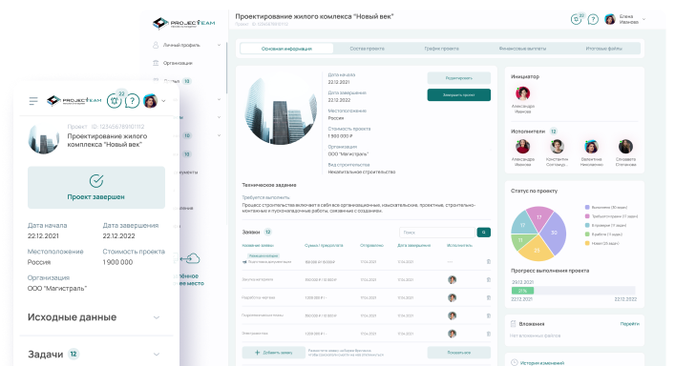Open the help question mark icon in the desktop header
675x366 pixels.
593,19
